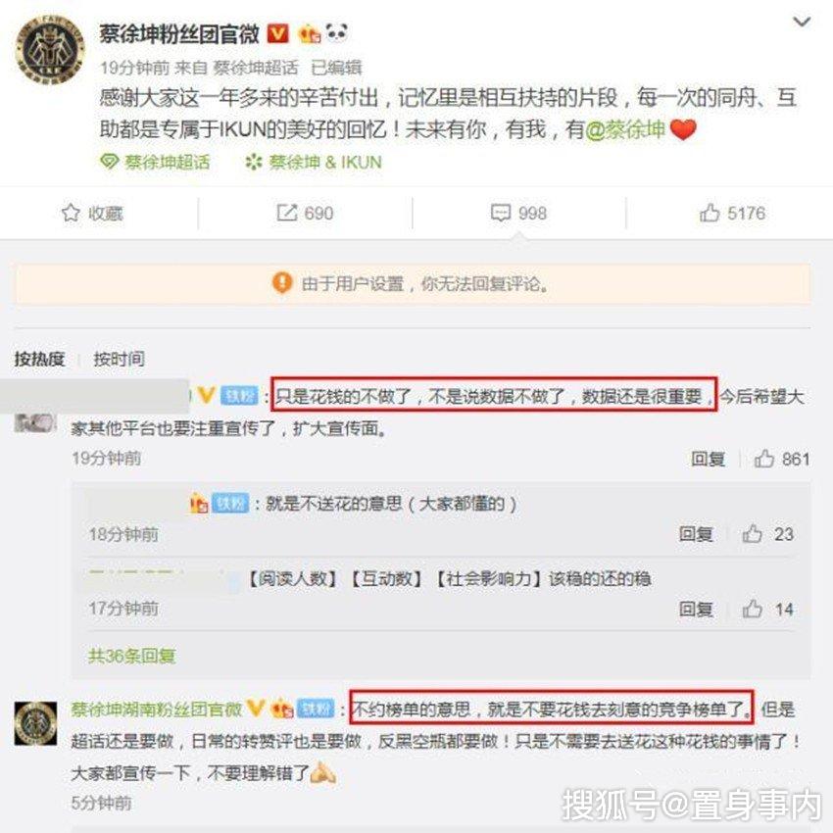
Task: Reply to the top comment with 回复
Action: pos(709,459)
